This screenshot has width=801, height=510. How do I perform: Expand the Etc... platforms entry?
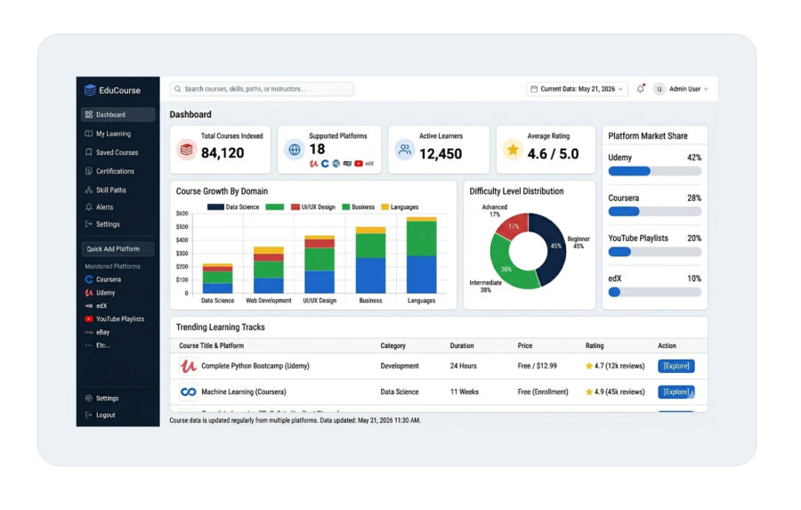coord(103,345)
